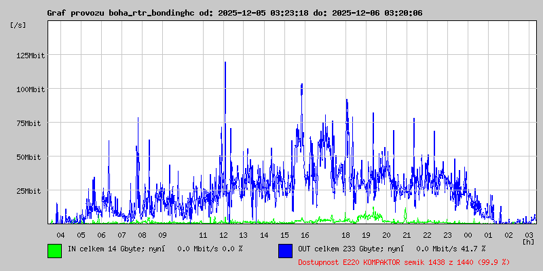Screen dimensions: 543x271
Task: Click the blue OUT legend color swatch
Action: pos(285,250)
